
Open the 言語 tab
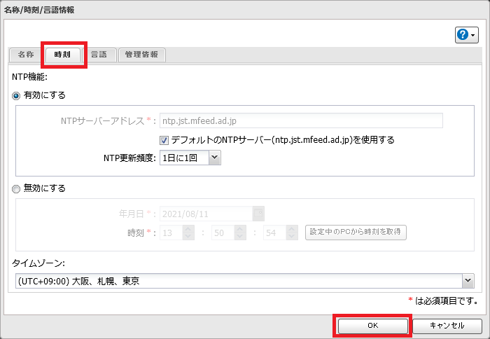point(99,55)
